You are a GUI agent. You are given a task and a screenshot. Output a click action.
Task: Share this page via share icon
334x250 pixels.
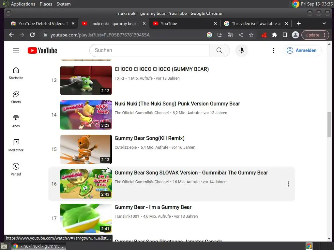(241, 35)
